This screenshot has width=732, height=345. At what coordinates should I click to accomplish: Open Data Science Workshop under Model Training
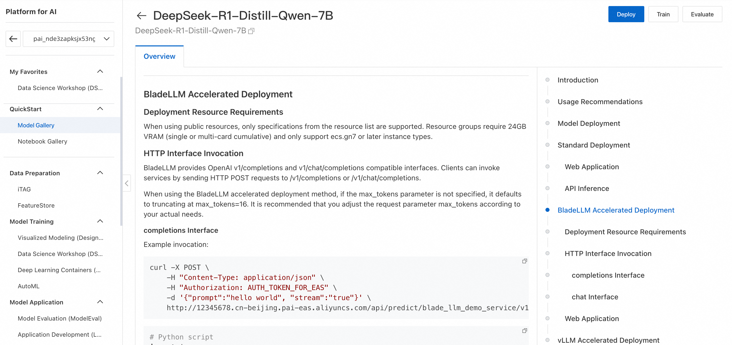click(60, 254)
